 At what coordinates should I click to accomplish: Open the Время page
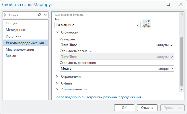click(x=26, y=56)
